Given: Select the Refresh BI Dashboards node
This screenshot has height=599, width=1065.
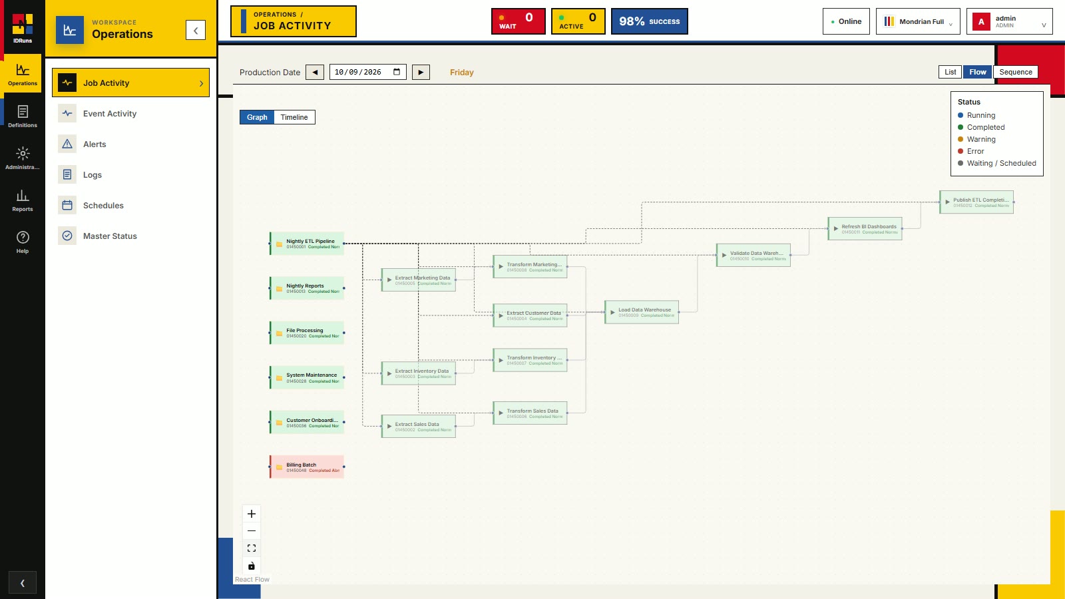Looking at the screenshot, I should click(x=865, y=229).
